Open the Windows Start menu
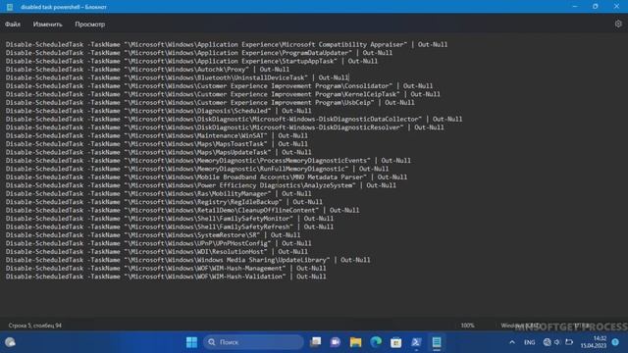Screen dimensions: 628x353 191,342
